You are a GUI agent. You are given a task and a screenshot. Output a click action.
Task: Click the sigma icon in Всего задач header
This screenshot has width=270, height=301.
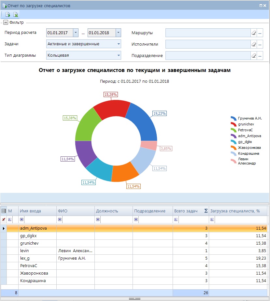(206, 211)
